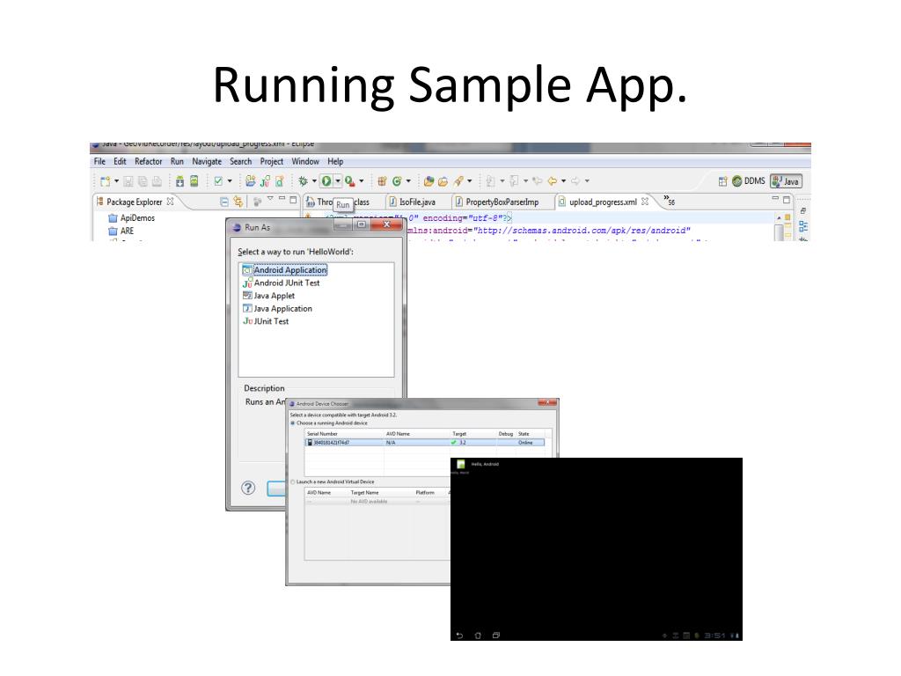This screenshot has height=676, width=901.
Task: Open Package Explorer view menu triangle
Action: [270, 198]
